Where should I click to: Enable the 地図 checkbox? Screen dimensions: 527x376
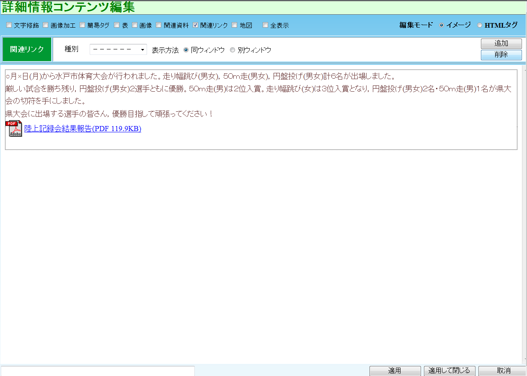pyautogui.click(x=235, y=25)
